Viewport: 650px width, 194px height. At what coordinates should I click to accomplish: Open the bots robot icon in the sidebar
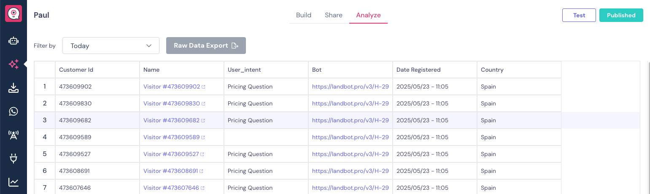coord(13,41)
